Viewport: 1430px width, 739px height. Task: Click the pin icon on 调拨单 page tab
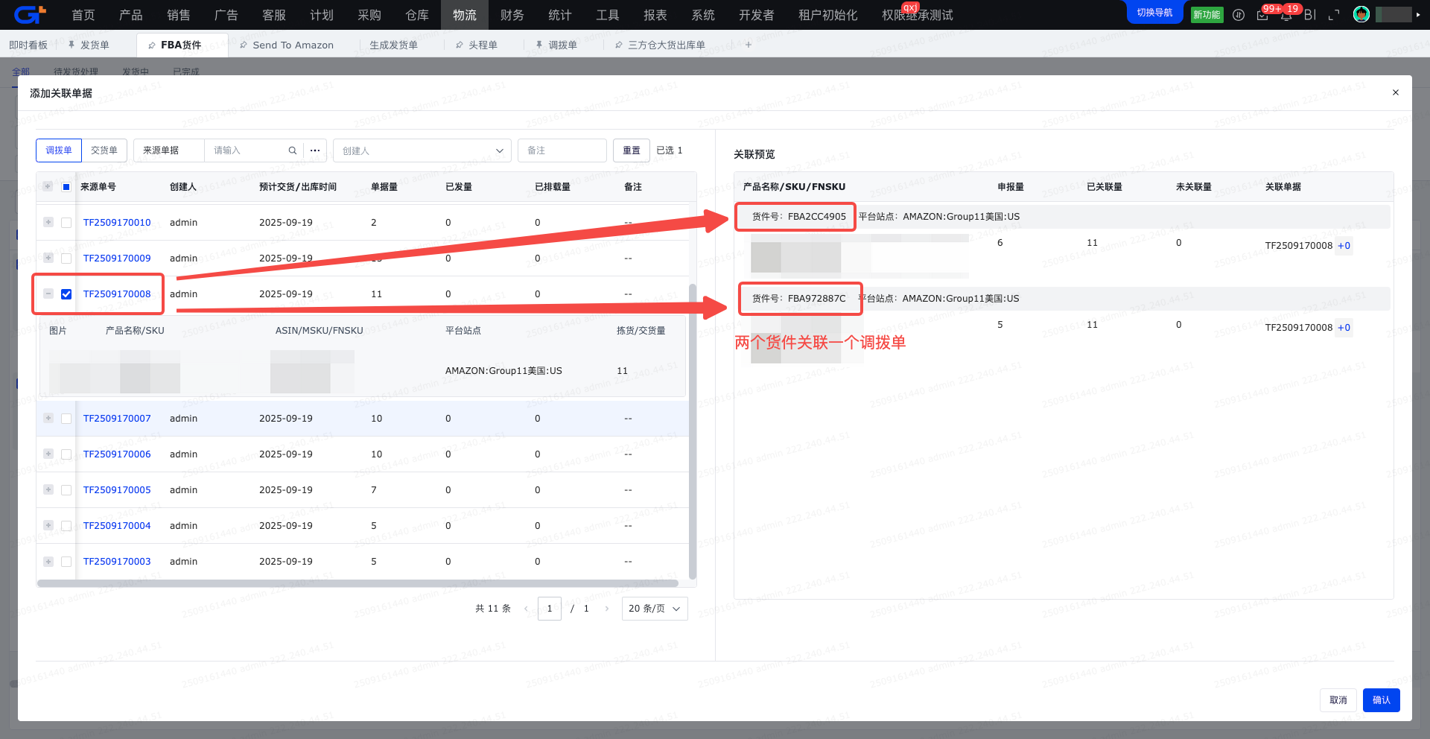tap(539, 45)
